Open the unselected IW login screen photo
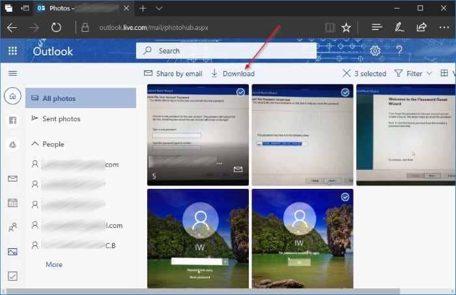The image size is (456, 295). (198, 238)
